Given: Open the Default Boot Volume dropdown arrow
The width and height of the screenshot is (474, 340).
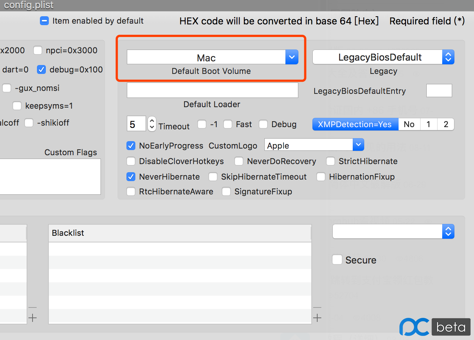Looking at the screenshot, I should 292,57.
